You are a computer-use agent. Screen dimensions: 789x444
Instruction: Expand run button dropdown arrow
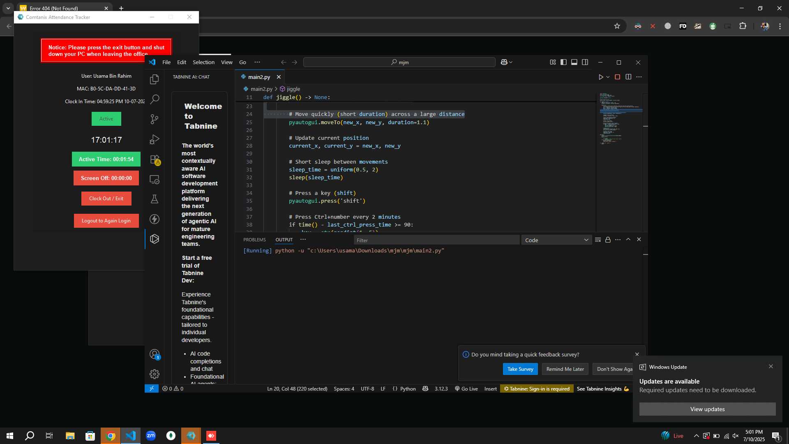[608, 77]
